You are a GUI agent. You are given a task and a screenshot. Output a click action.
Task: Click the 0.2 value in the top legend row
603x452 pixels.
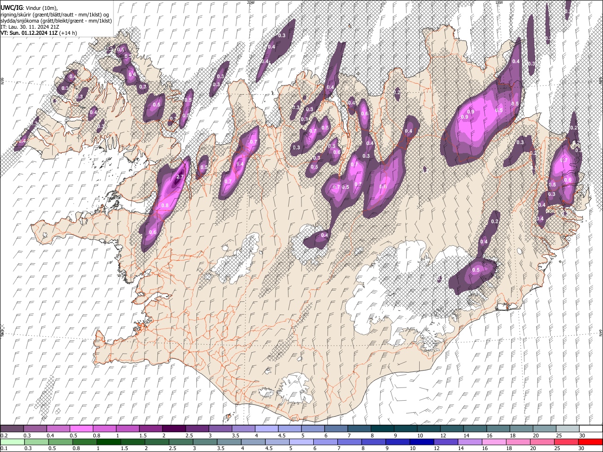(4, 436)
